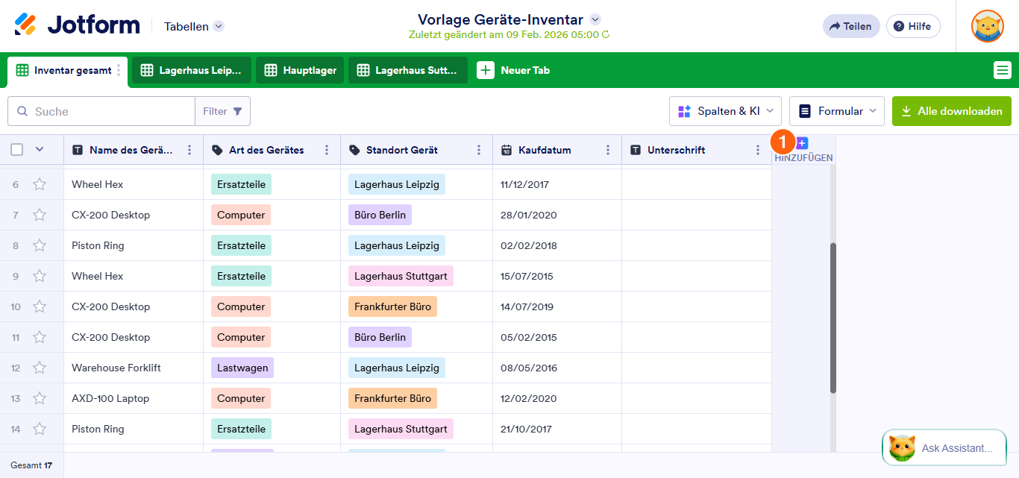This screenshot has width=1019, height=478.
Task: Star the Wheel Hex row 6
Action: (40, 184)
